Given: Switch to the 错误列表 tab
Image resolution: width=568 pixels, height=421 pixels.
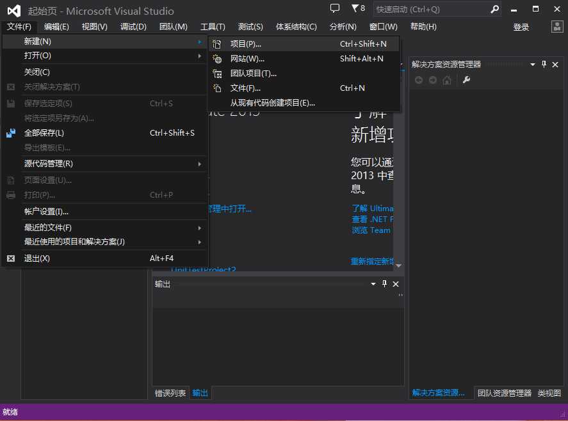Looking at the screenshot, I should coord(170,393).
